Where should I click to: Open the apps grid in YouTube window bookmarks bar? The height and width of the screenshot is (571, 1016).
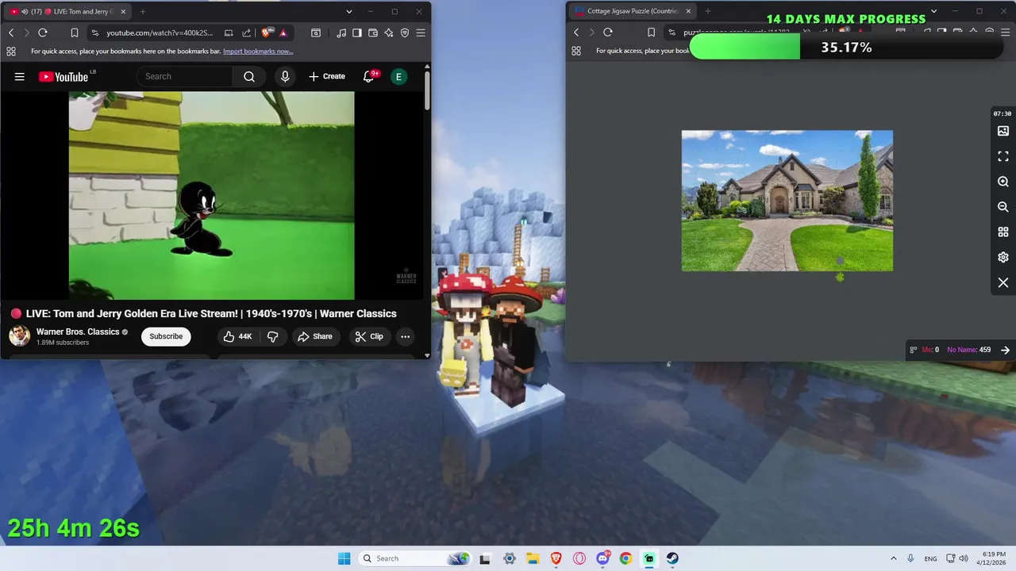(11, 52)
